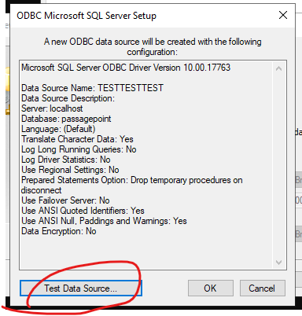Cancel the ODBC setup dialog
The height and width of the screenshot is (316, 302).
tap(263, 288)
